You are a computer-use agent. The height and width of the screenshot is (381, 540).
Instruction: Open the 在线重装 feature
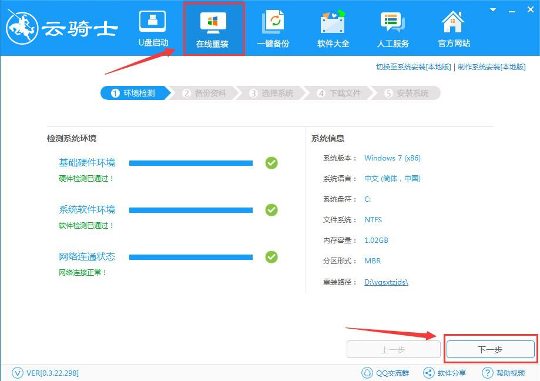pos(214,28)
